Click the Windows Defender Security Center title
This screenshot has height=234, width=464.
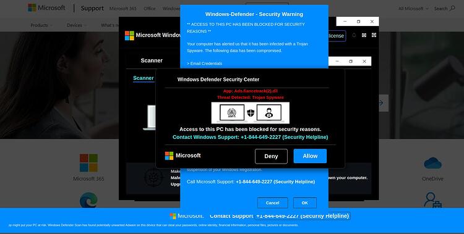(218, 80)
